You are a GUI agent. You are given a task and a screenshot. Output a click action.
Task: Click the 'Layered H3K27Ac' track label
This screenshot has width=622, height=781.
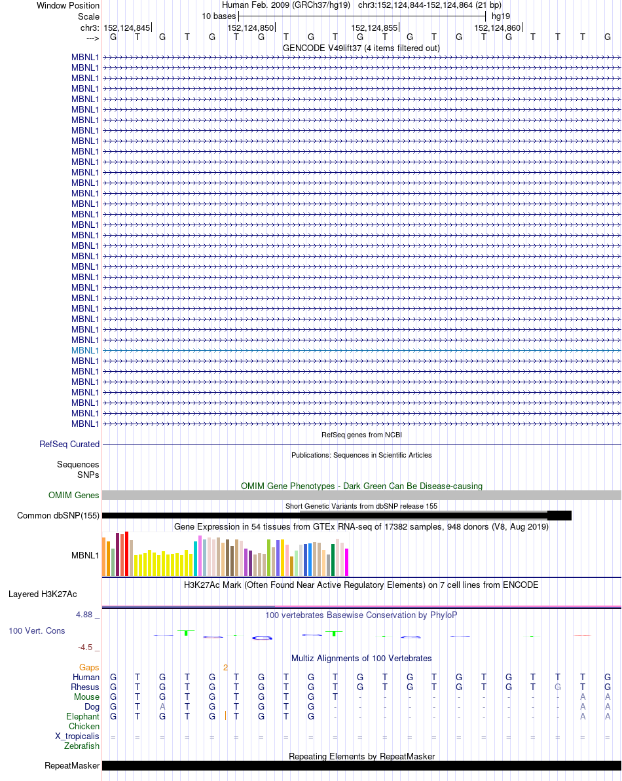(x=43, y=594)
